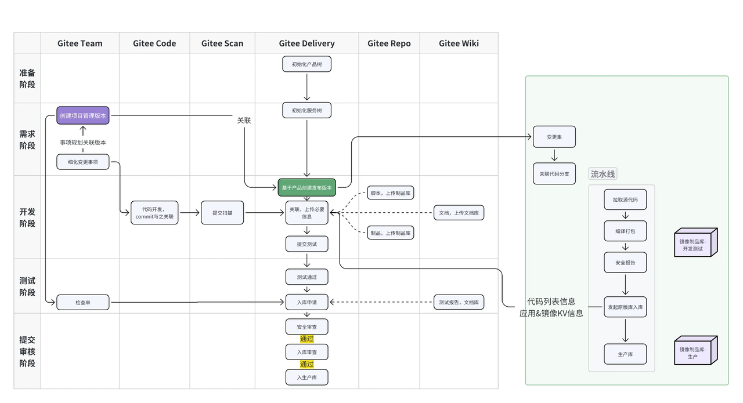Click the 拉取源代码 pipeline step
Screen dimensions: 743x403
625,199
